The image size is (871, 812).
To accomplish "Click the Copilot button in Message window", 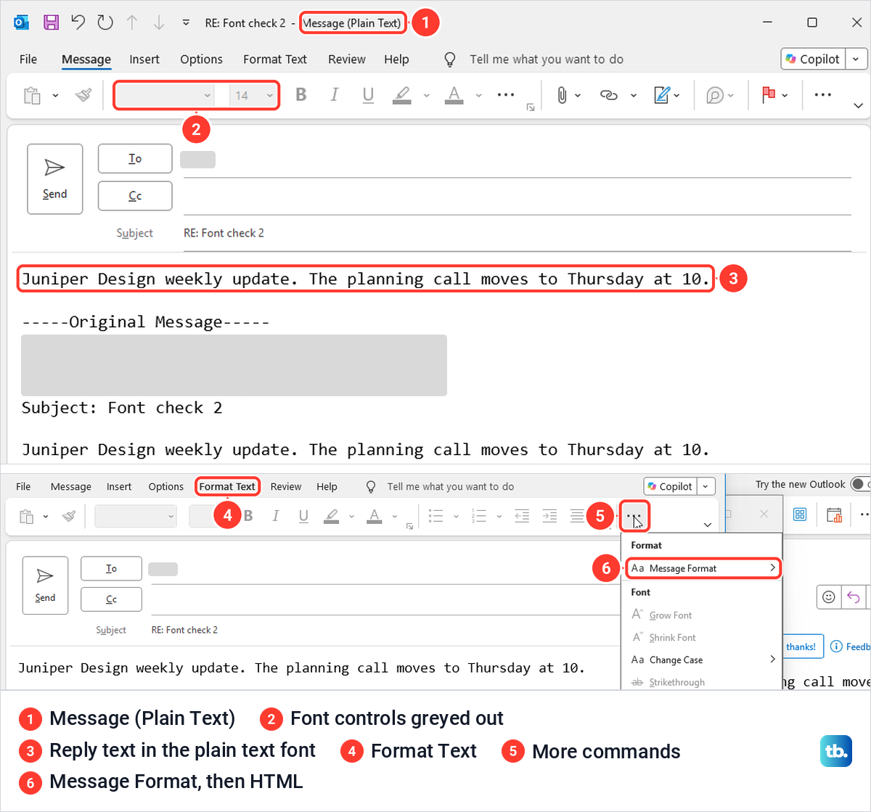I will click(x=814, y=59).
